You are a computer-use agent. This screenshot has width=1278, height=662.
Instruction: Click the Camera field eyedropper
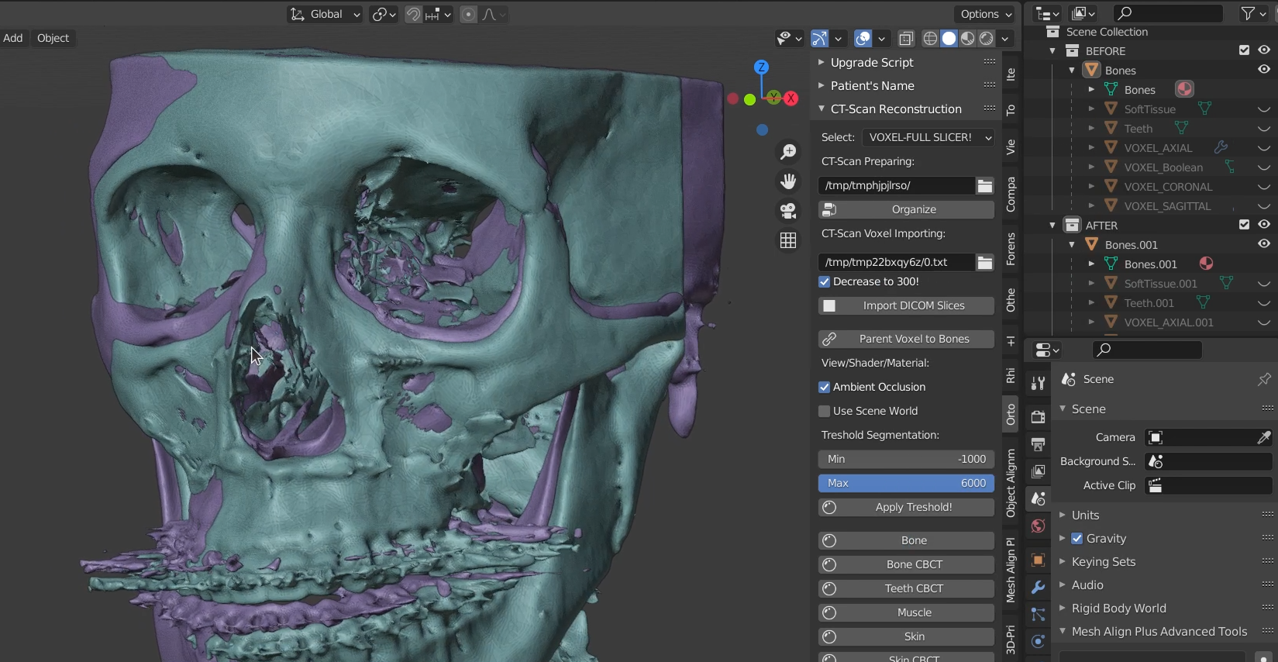coord(1263,437)
